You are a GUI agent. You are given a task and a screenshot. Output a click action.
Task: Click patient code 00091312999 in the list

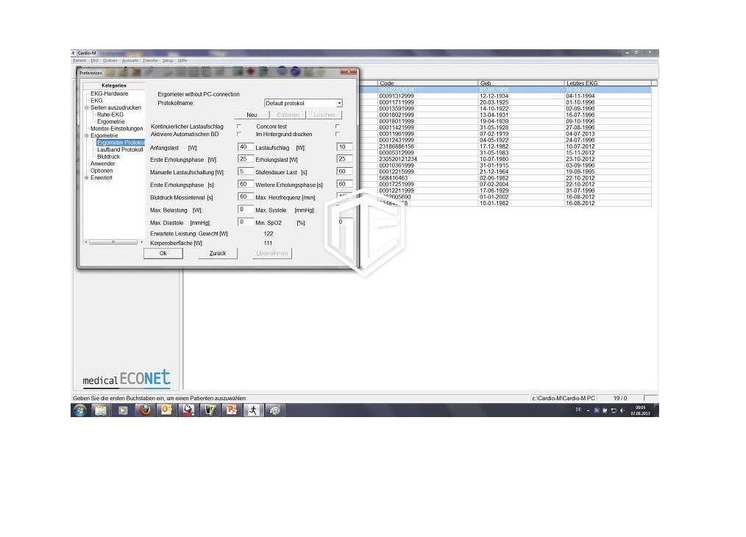click(397, 96)
